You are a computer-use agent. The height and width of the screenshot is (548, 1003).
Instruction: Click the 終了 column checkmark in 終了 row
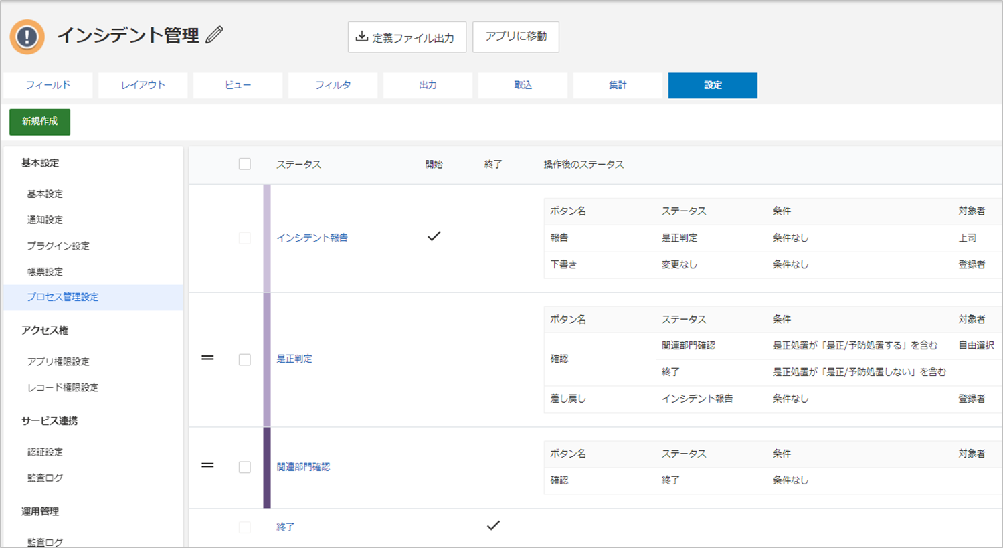[x=493, y=525]
